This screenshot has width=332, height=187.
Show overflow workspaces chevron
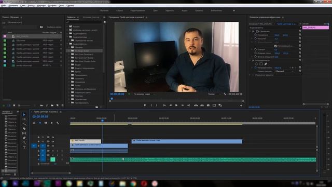point(234,10)
